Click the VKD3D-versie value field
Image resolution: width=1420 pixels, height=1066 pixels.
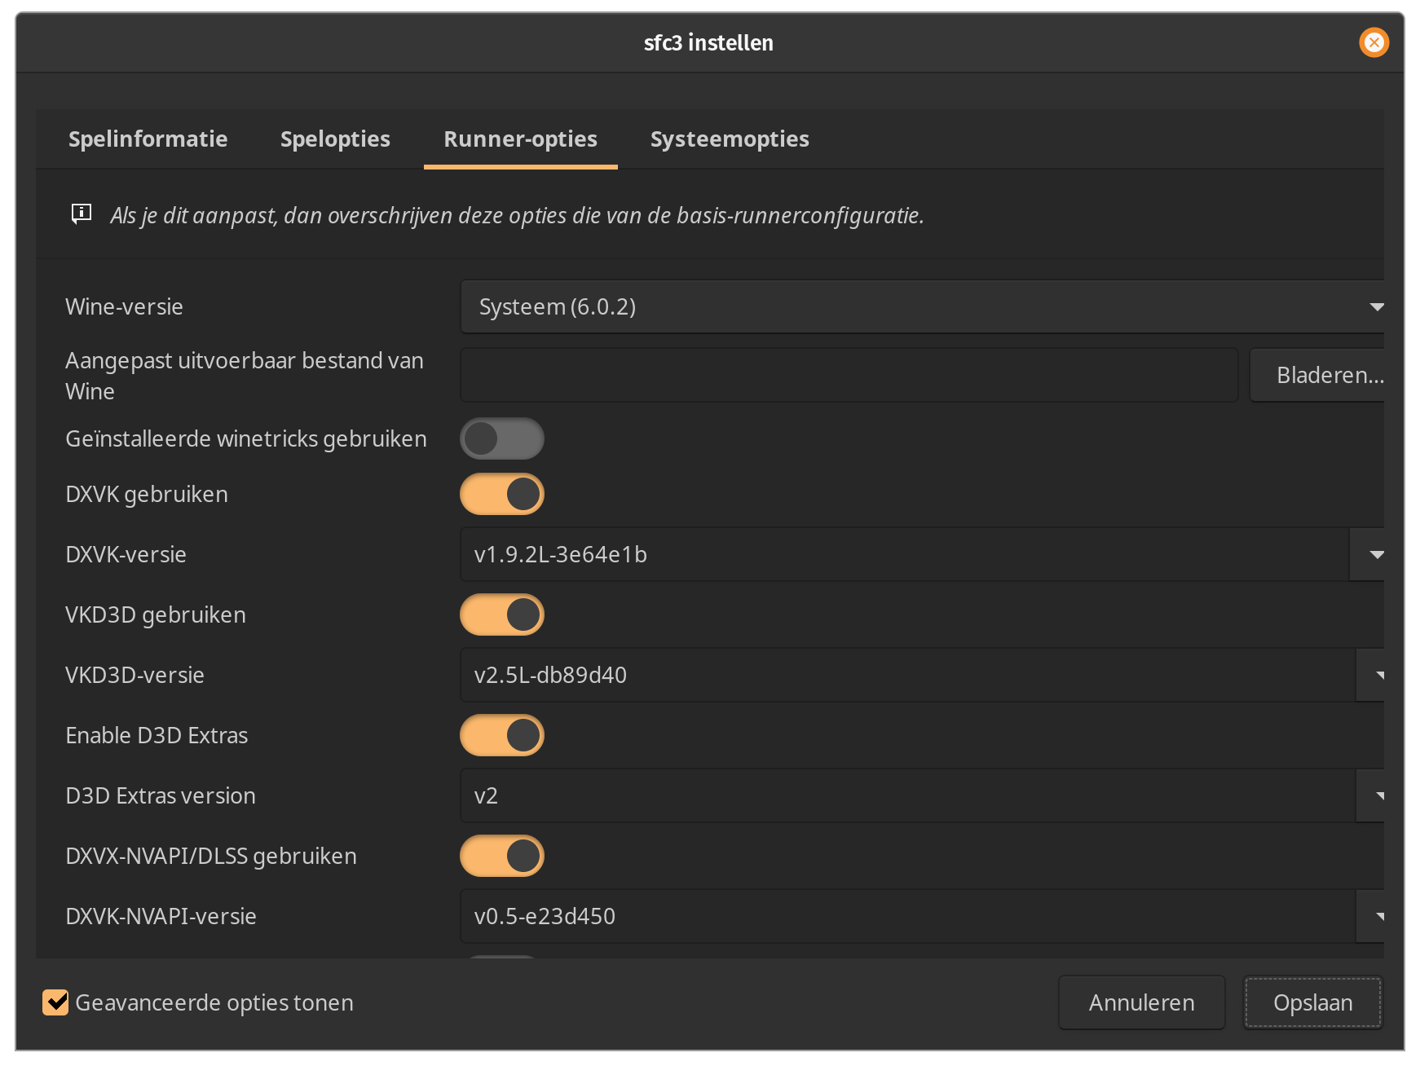point(907,675)
